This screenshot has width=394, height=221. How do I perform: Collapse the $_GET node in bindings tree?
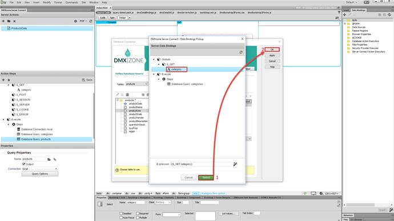click(159, 64)
